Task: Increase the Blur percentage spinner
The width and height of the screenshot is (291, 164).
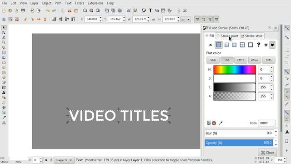Action: (276, 132)
